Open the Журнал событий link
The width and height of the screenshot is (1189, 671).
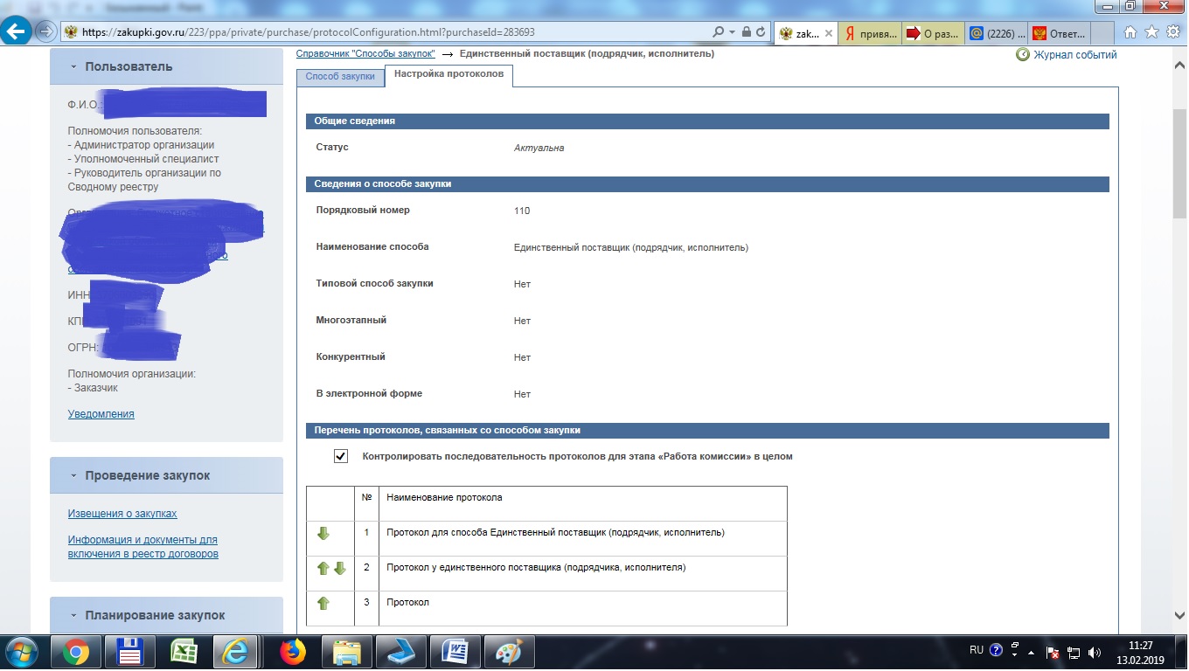tap(1074, 55)
